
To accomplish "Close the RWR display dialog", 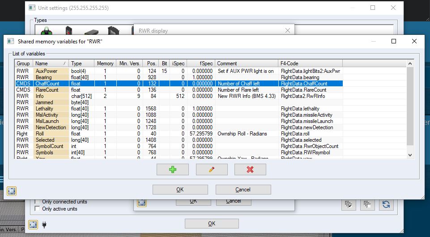I will pyautogui.click(x=287, y=31).
